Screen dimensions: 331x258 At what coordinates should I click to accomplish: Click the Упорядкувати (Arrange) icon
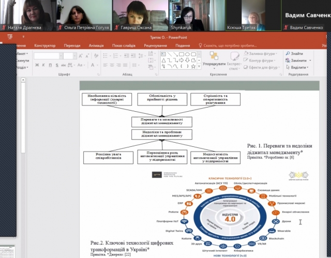pyautogui.click(x=214, y=57)
